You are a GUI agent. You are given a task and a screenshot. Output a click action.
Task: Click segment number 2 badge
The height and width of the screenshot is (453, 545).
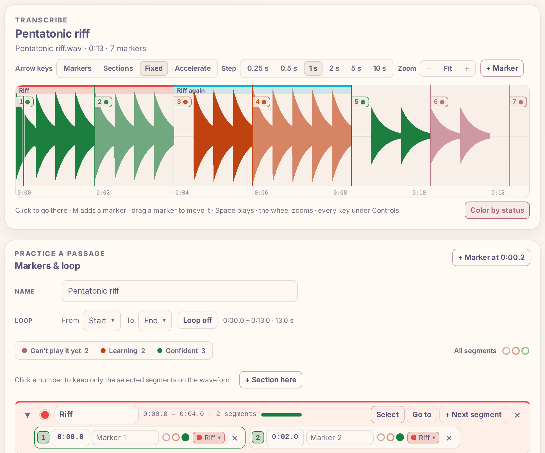258,438
